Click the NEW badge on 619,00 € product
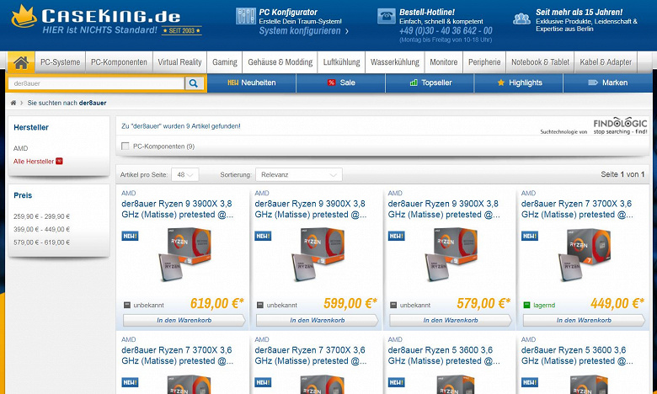This screenshot has width=657, height=394. [x=130, y=237]
